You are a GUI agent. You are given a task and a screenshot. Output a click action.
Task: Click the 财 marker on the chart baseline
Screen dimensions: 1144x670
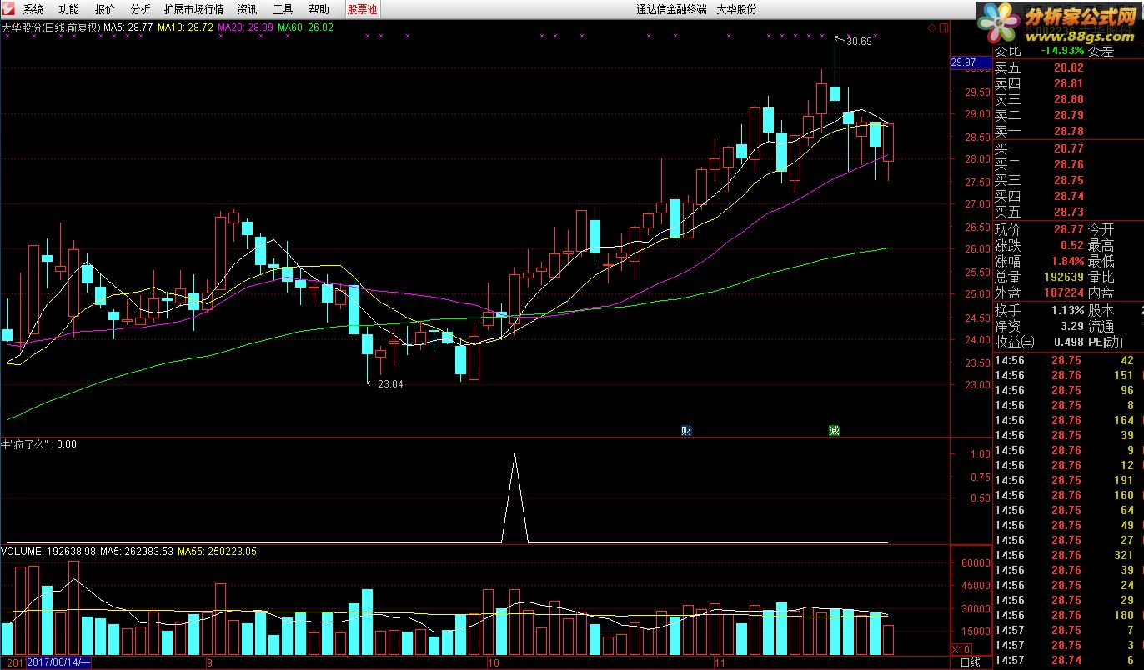tap(686, 430)
